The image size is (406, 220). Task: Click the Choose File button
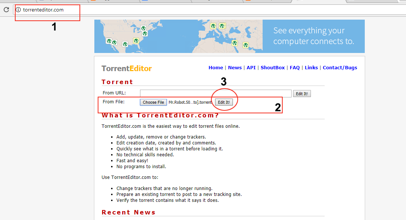point(153,102)
